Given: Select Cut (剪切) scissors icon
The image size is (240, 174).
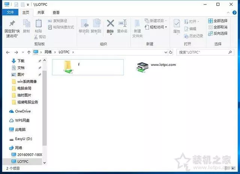Looking at the screenshot, I should (x=36, y=37).
